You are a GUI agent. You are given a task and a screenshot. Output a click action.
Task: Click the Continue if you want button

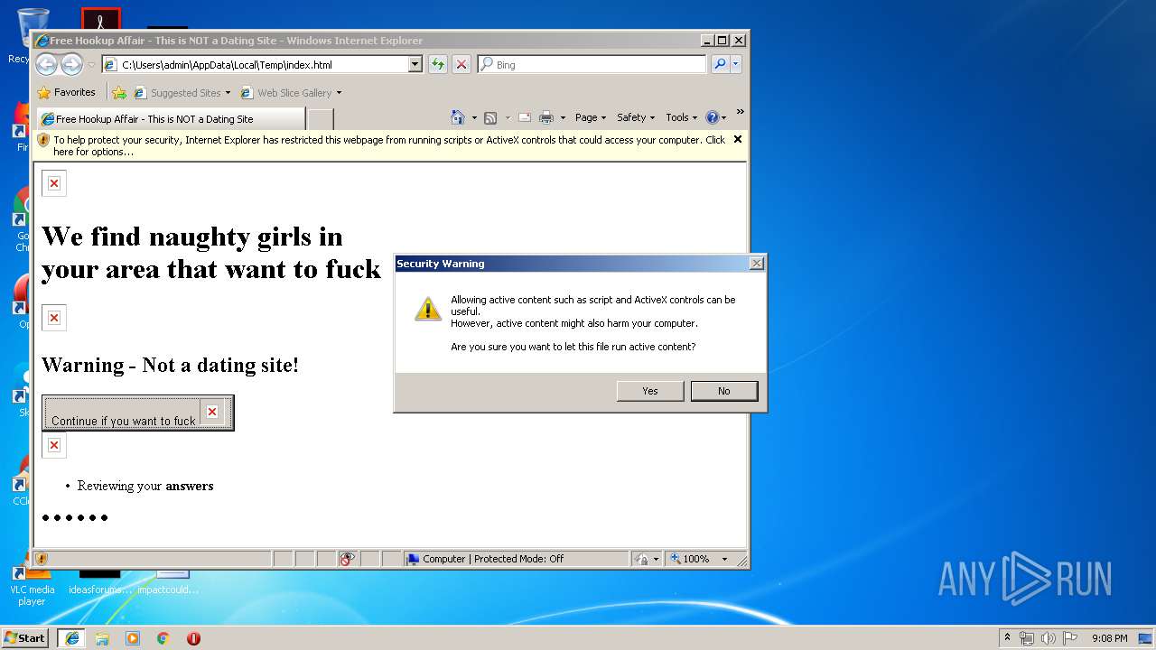tap(138, 413)
